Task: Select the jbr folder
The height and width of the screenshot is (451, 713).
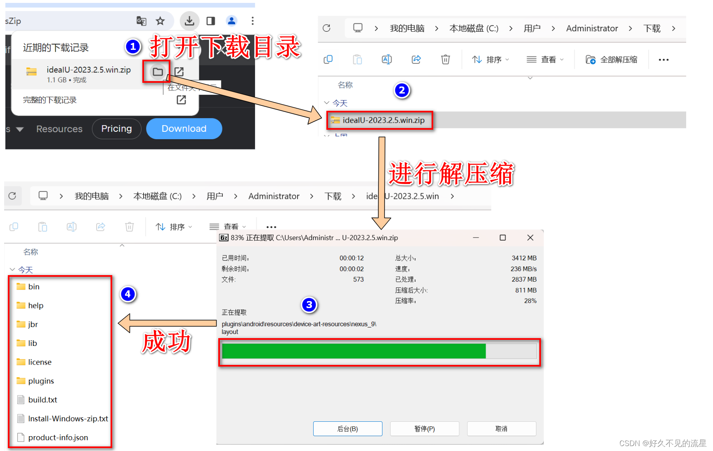Action: (x=27, y=325)
